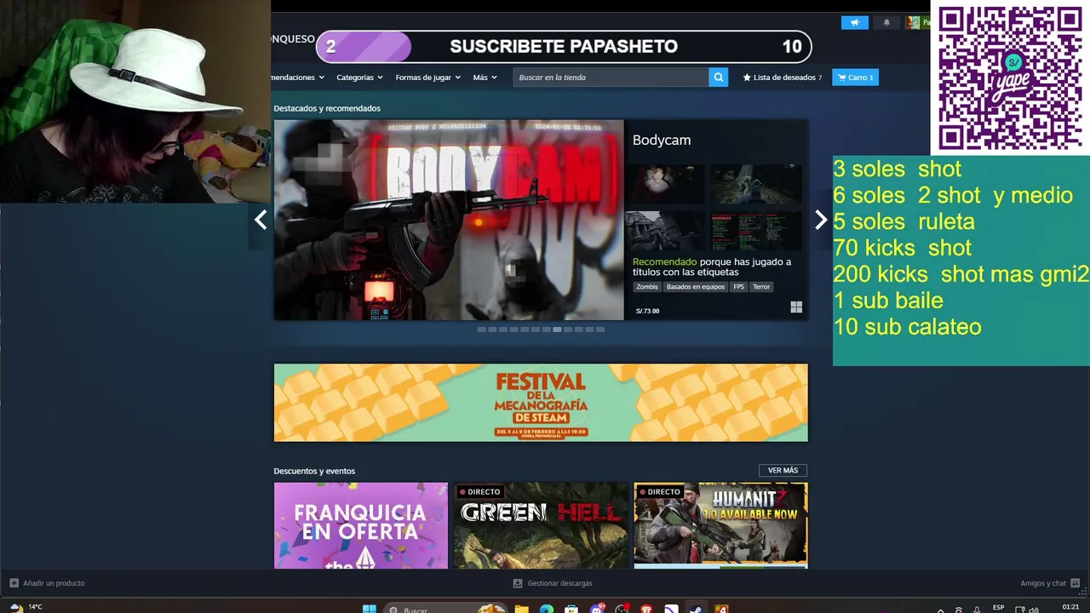Click the Windows platform icon on Bodycam

796,307
